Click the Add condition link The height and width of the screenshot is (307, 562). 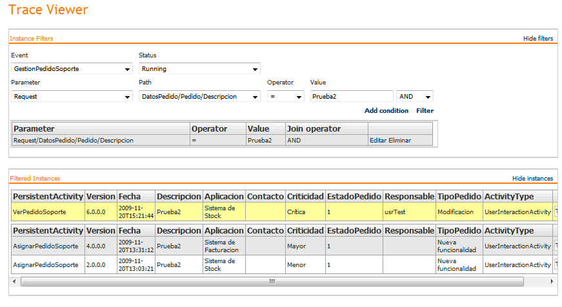click(386, 111)
